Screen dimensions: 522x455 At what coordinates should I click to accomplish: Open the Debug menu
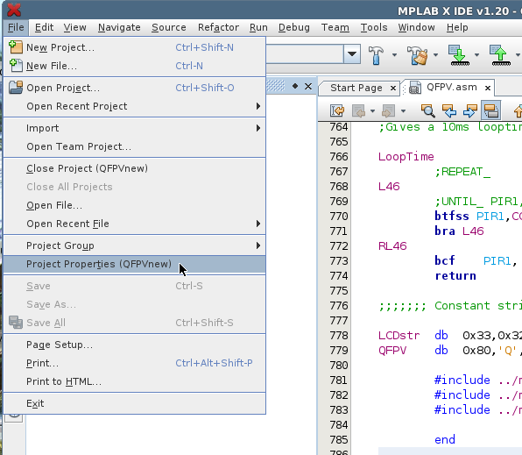pos(294,27)
